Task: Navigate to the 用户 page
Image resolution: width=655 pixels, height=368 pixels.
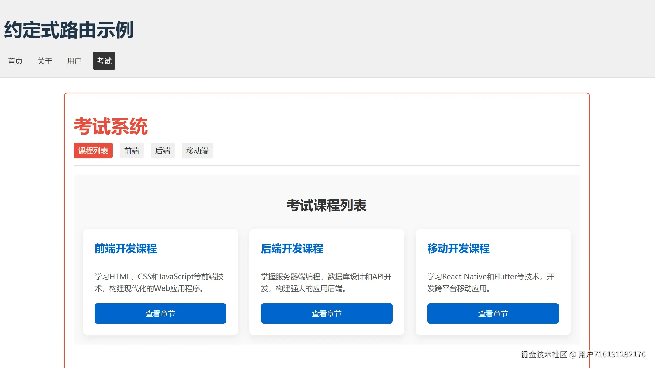Action: coord(74,61)
